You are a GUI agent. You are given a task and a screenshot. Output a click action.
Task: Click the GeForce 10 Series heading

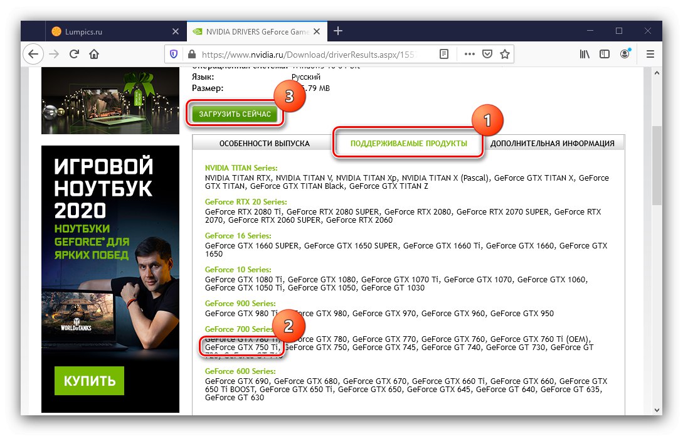[x=238, y=270]
